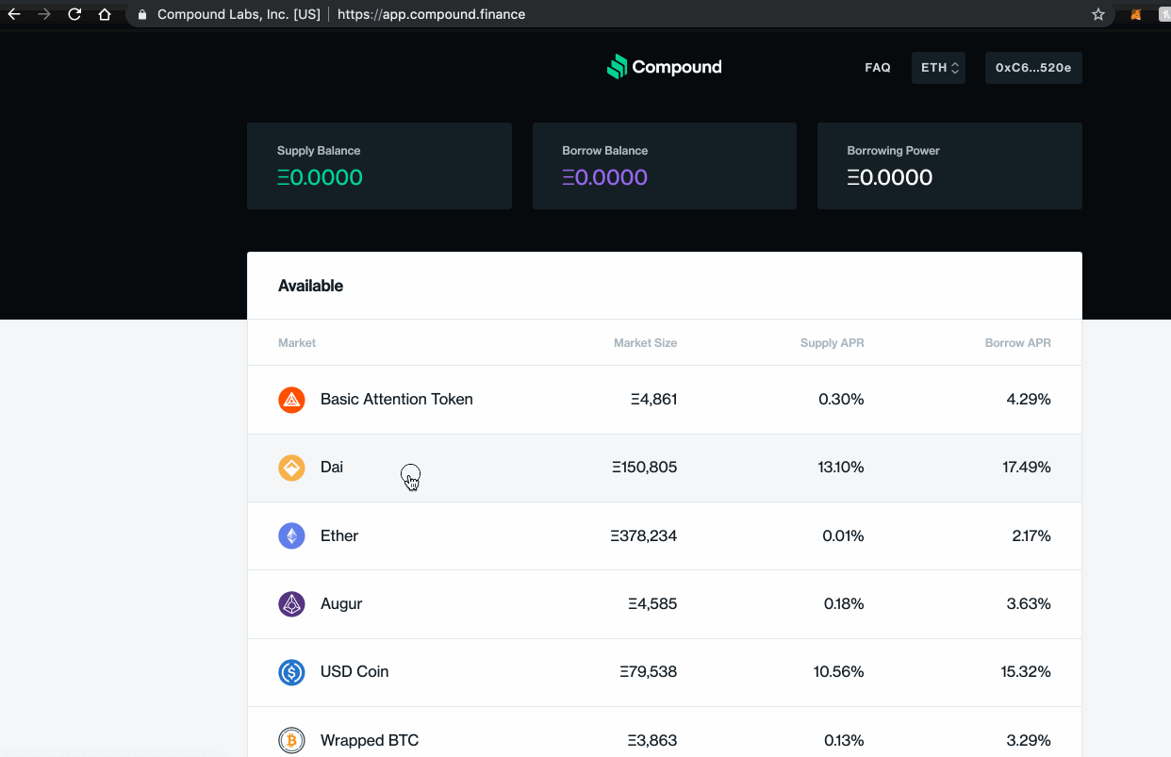Reload the page with the refresh icon
Viewport: 1171px width, 757px height.
click(74, 14)
